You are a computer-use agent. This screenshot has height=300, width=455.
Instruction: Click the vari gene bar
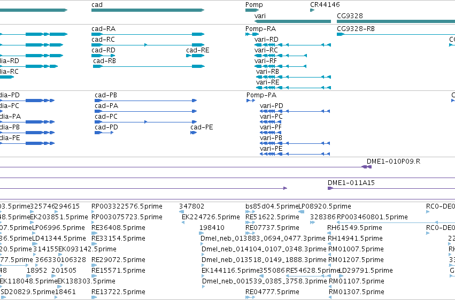[x=292, y=21]
